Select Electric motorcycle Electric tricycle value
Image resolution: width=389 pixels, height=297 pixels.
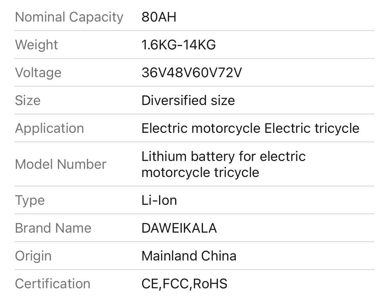[250, 128]
